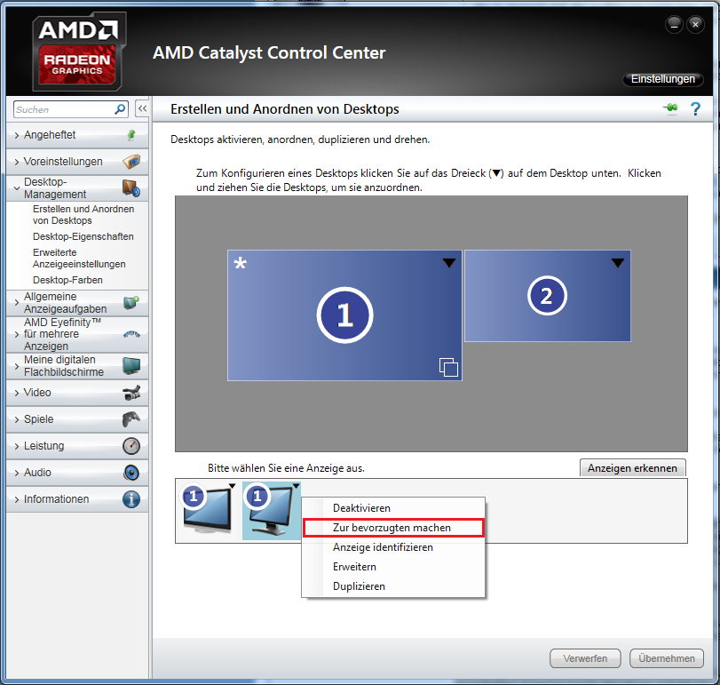Image resolution: width=720 pixels, height=685 pixels.
Task: Open Erstellen und Anordnen von Desktops
Action: [x=83, y=214]
